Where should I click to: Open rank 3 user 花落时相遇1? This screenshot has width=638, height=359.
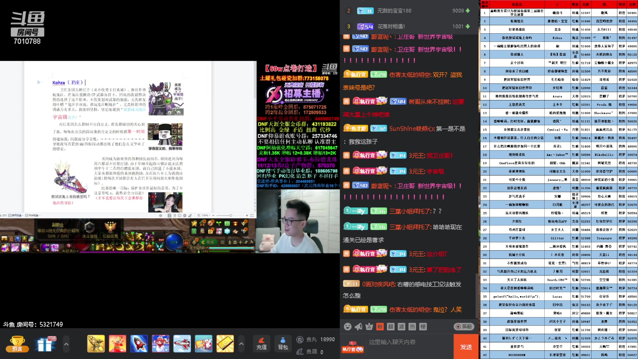391,27
